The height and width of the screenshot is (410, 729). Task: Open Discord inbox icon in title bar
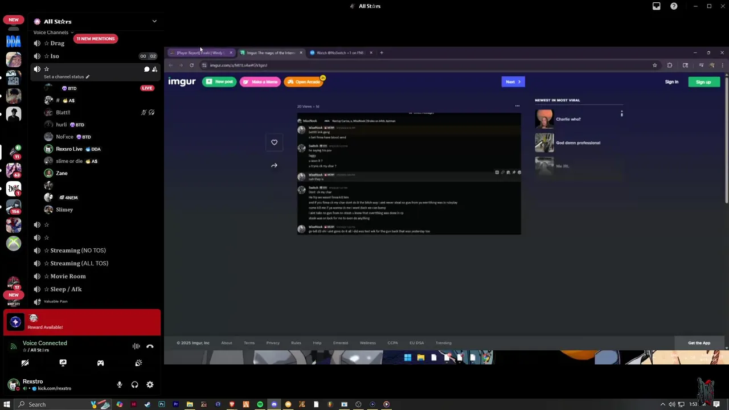coord(657,6)
